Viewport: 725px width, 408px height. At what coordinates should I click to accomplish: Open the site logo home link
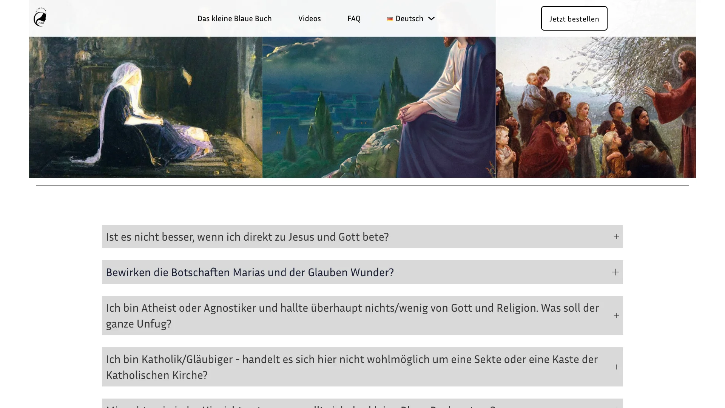(40, 17)
